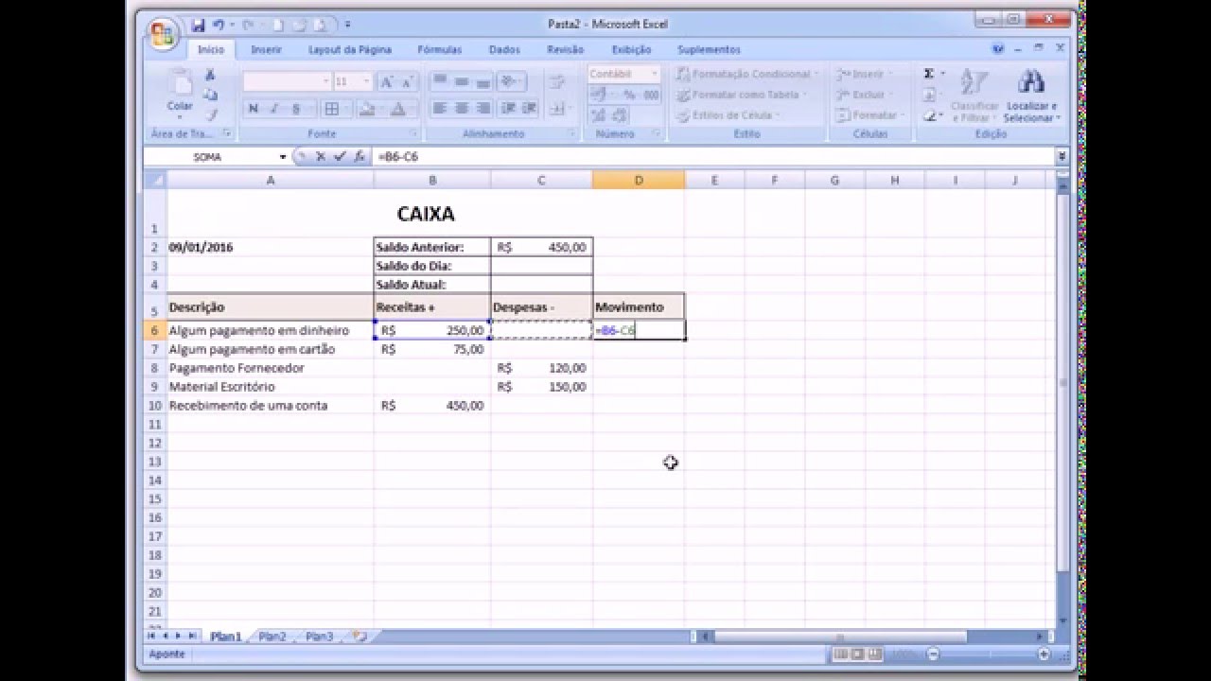This screenshot has width=1211, height=681.
Task: Expand the Contábil number format dropdown
Action: [x=654, y=74]
